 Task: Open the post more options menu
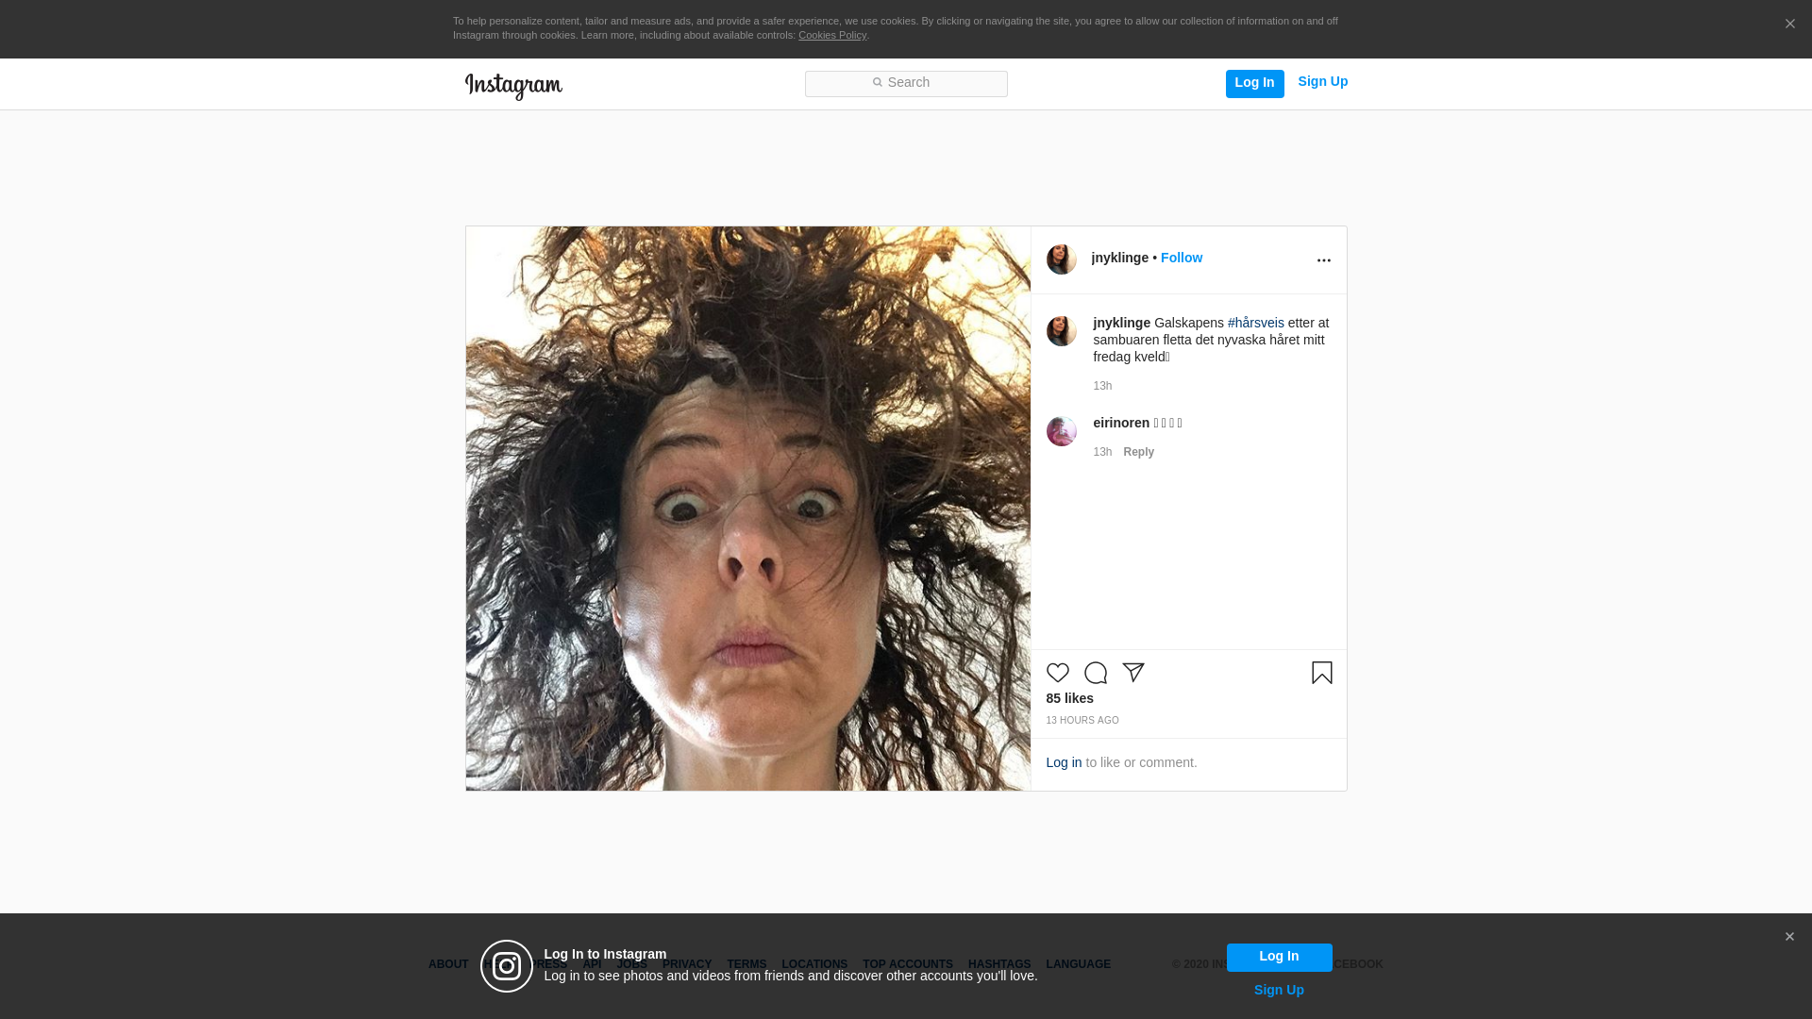1323,260
